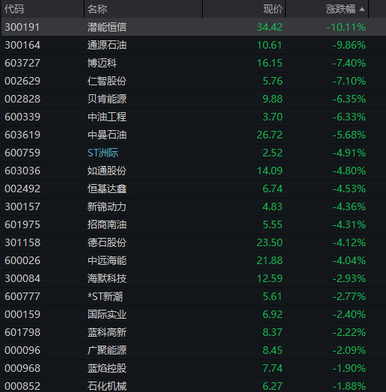Select the 招商南油 row
Screen dimensions: 386x392
click(194, 224)
